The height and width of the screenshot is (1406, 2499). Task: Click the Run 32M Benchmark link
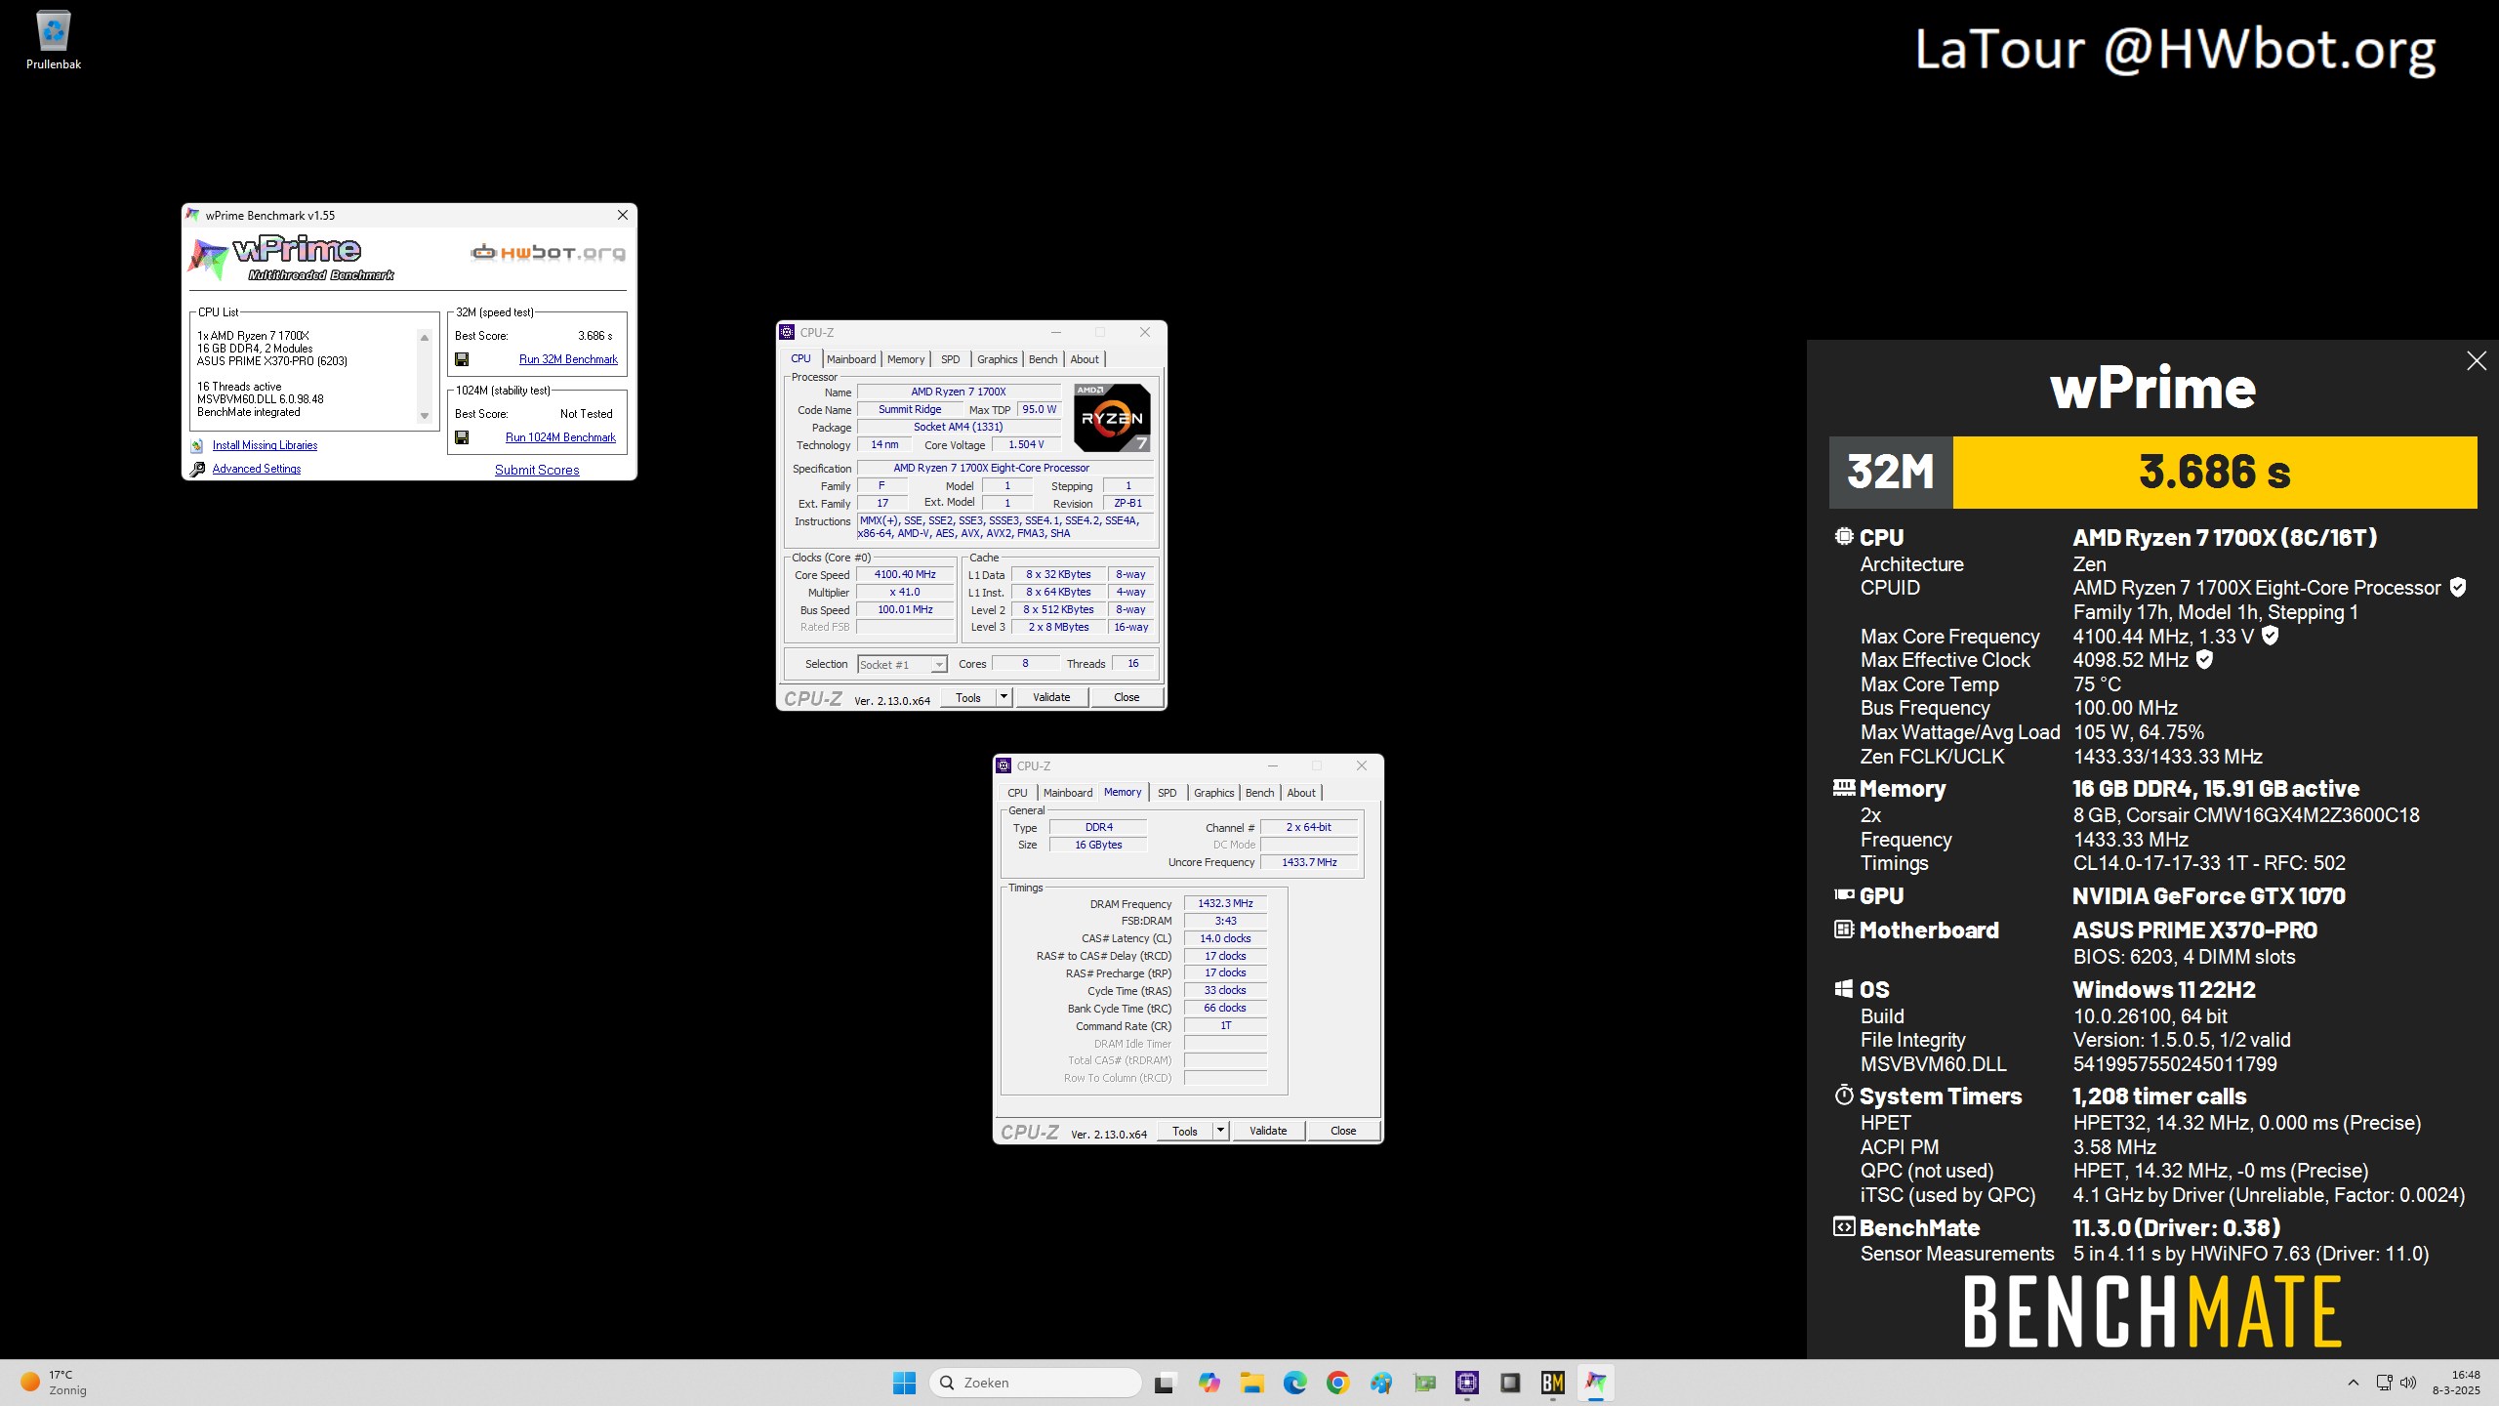568,359
